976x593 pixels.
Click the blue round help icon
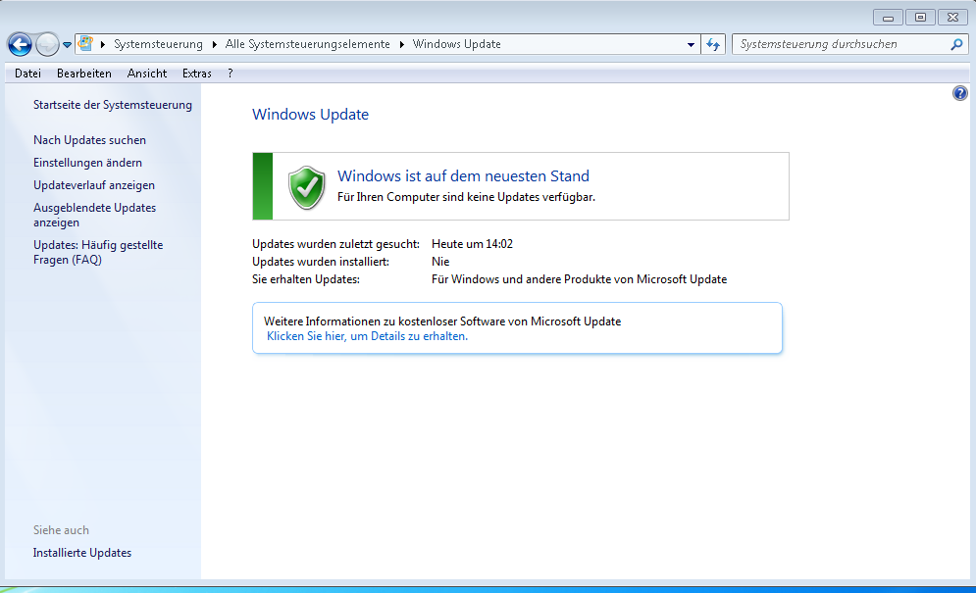pos(960,93)
